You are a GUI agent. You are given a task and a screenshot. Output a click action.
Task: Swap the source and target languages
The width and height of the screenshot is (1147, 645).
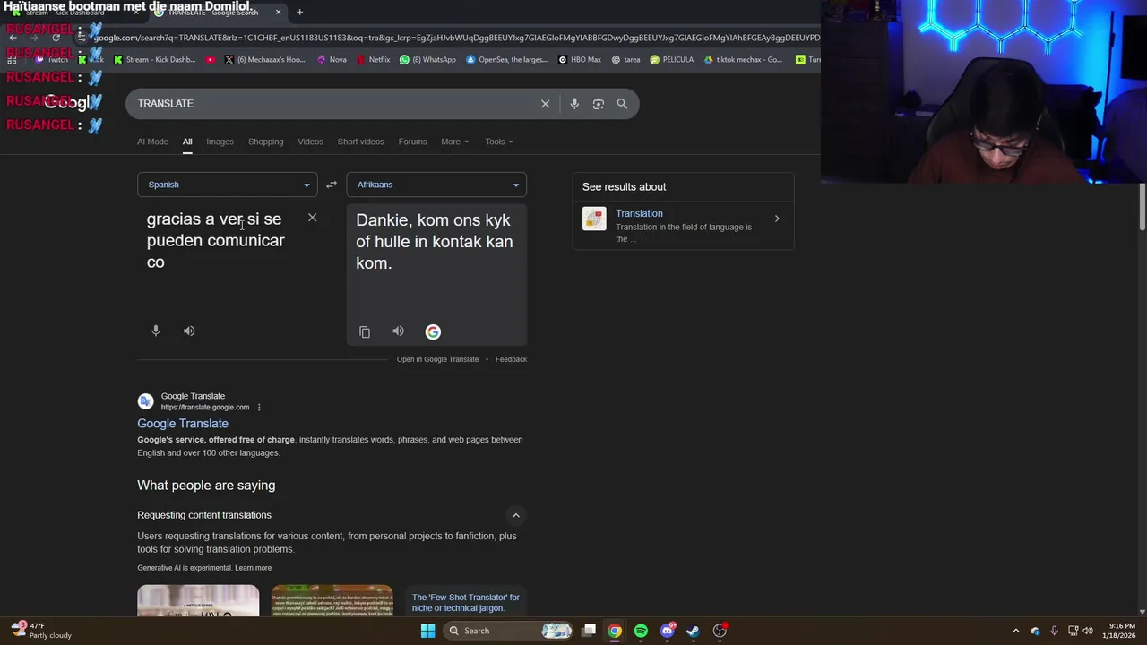click(332, 185)
